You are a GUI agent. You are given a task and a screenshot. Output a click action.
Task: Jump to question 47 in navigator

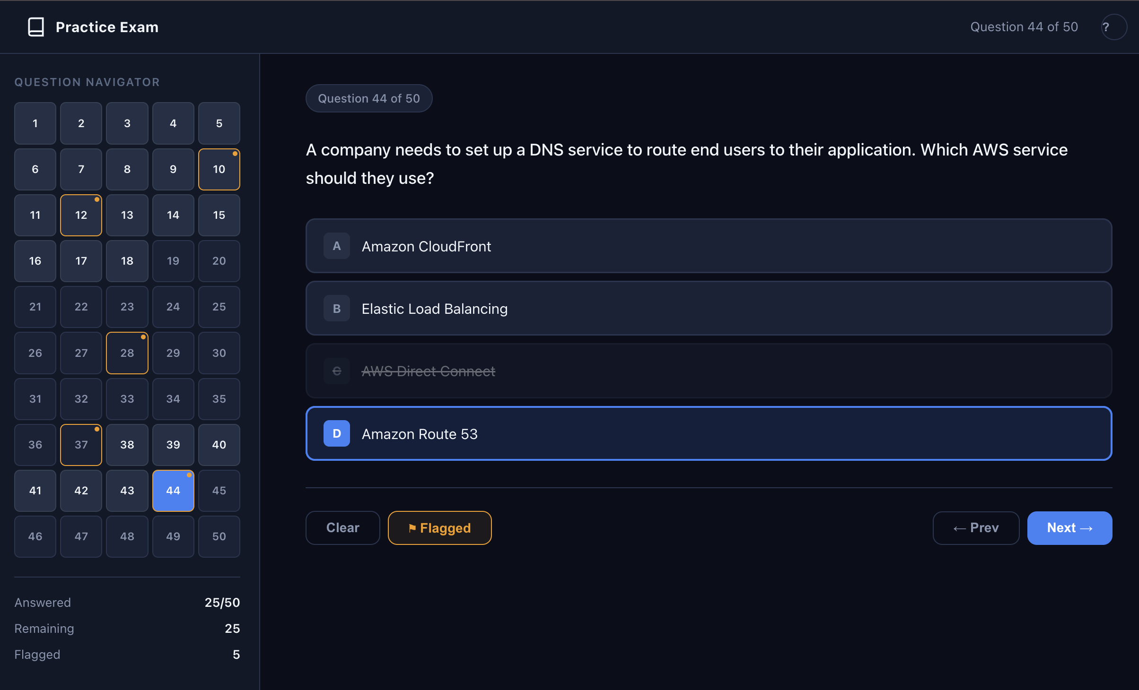click(81, 536)
